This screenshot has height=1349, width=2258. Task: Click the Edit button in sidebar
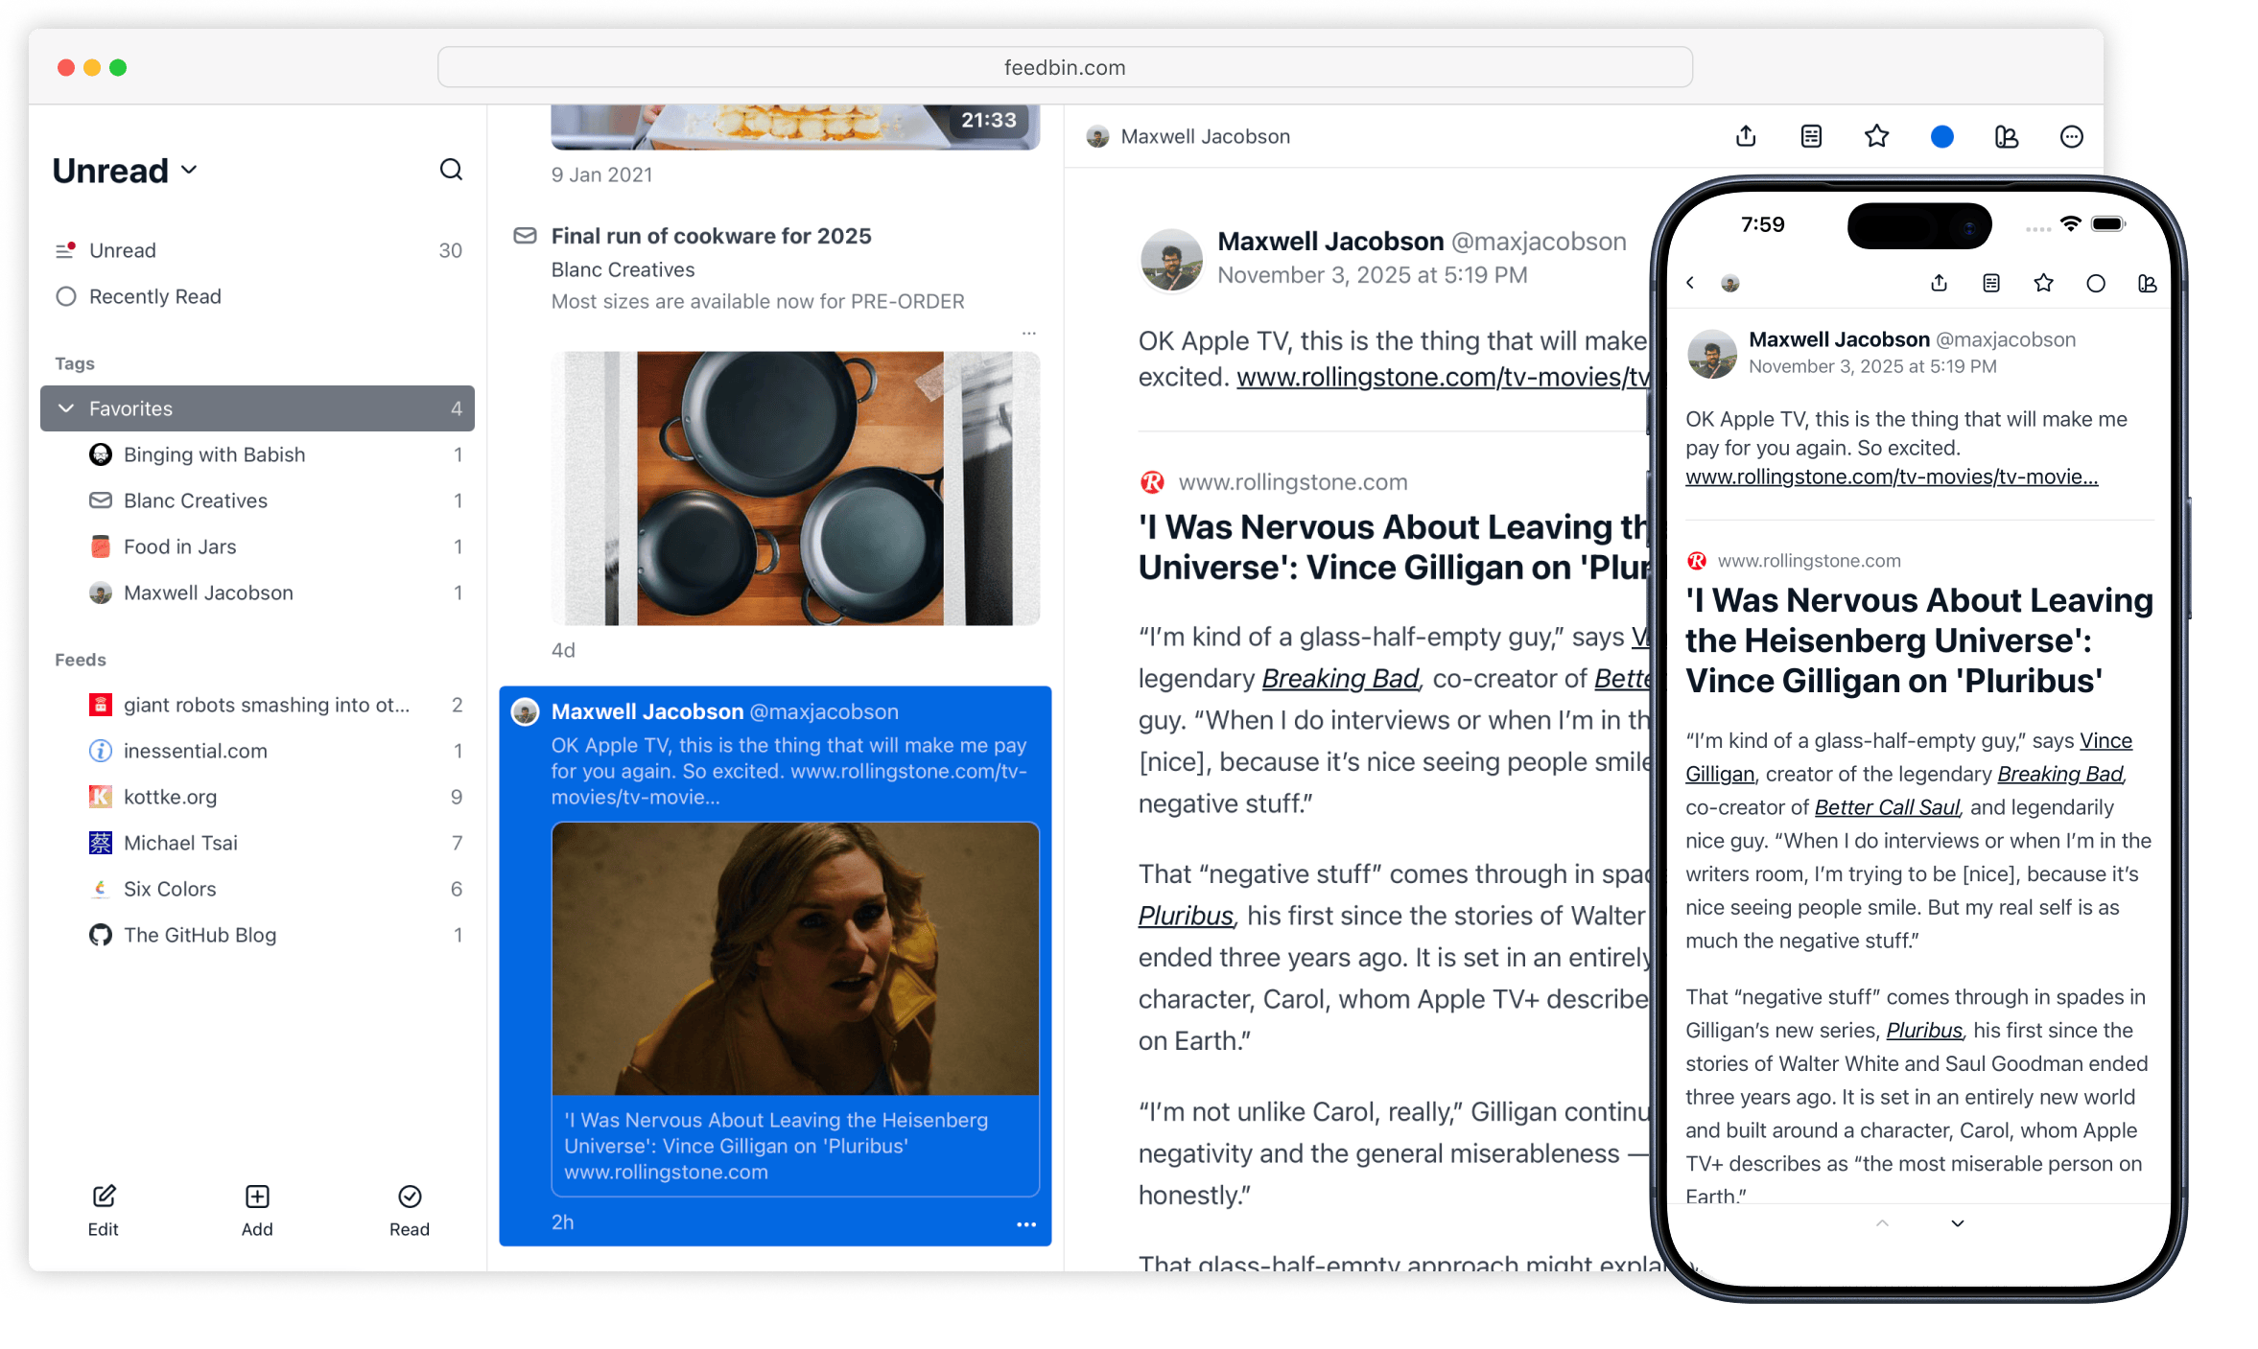[104, 1210]
